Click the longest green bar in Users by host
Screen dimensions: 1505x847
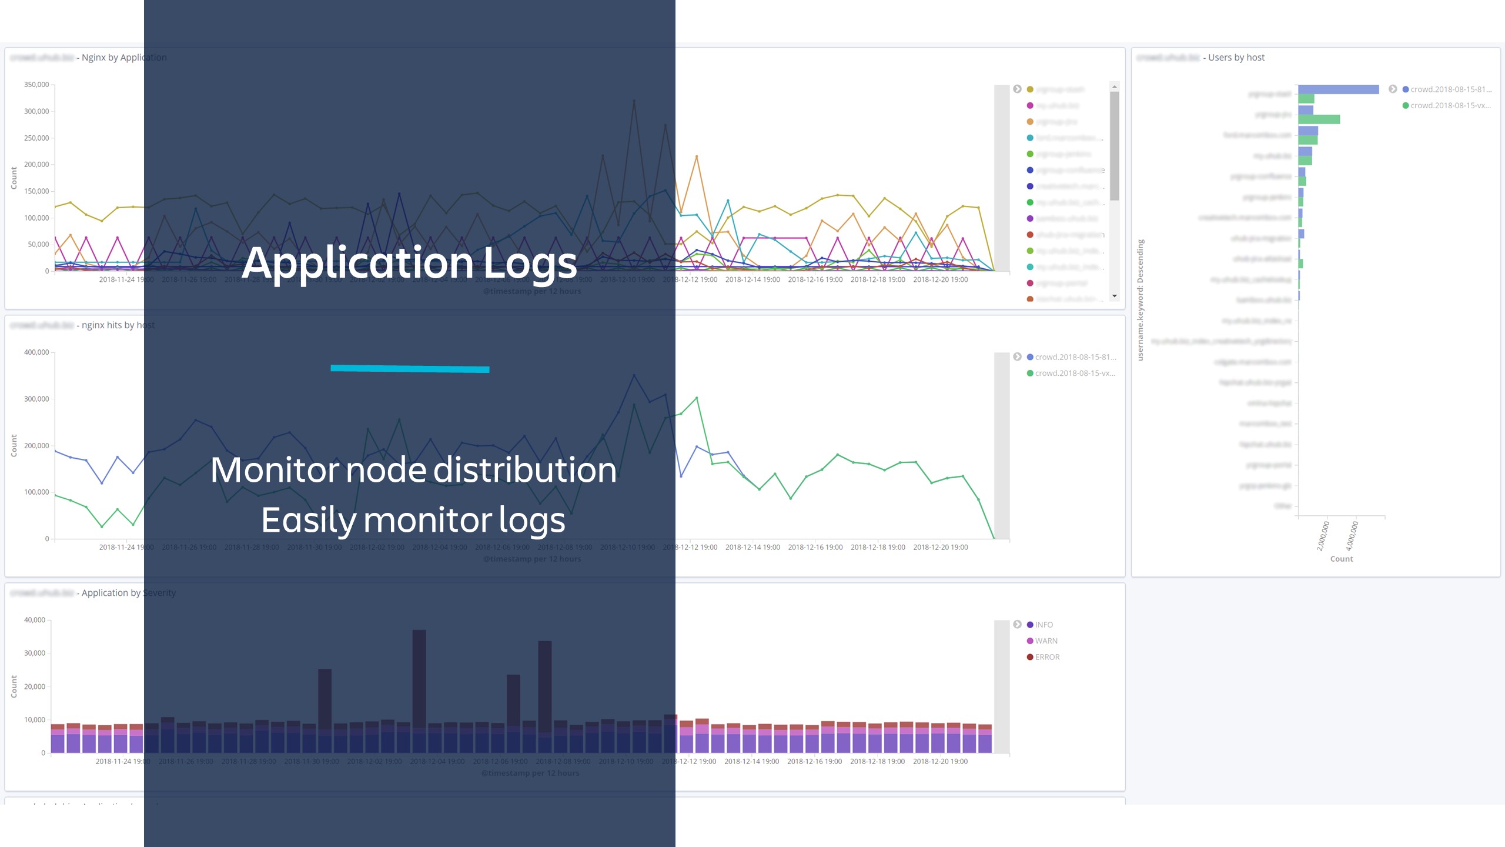[x=1319, y=119]
